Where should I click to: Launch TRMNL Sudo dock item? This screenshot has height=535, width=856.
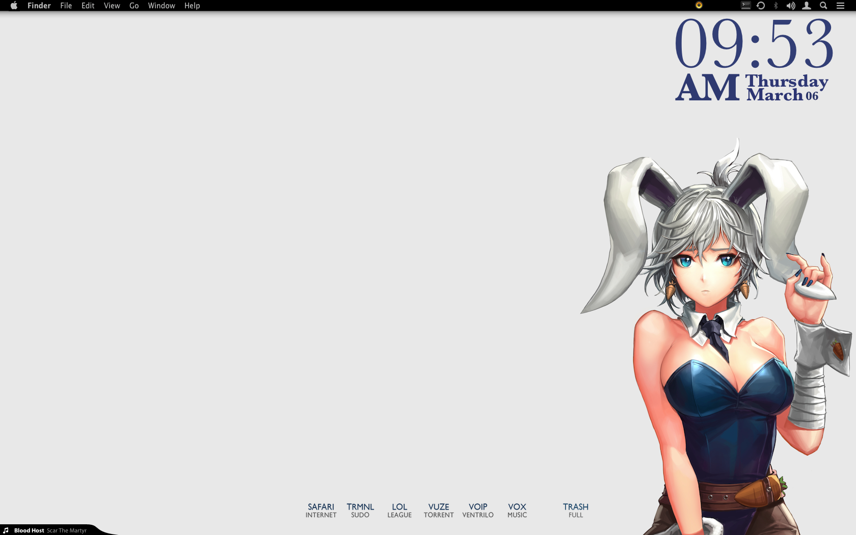(x=360, y=511)
